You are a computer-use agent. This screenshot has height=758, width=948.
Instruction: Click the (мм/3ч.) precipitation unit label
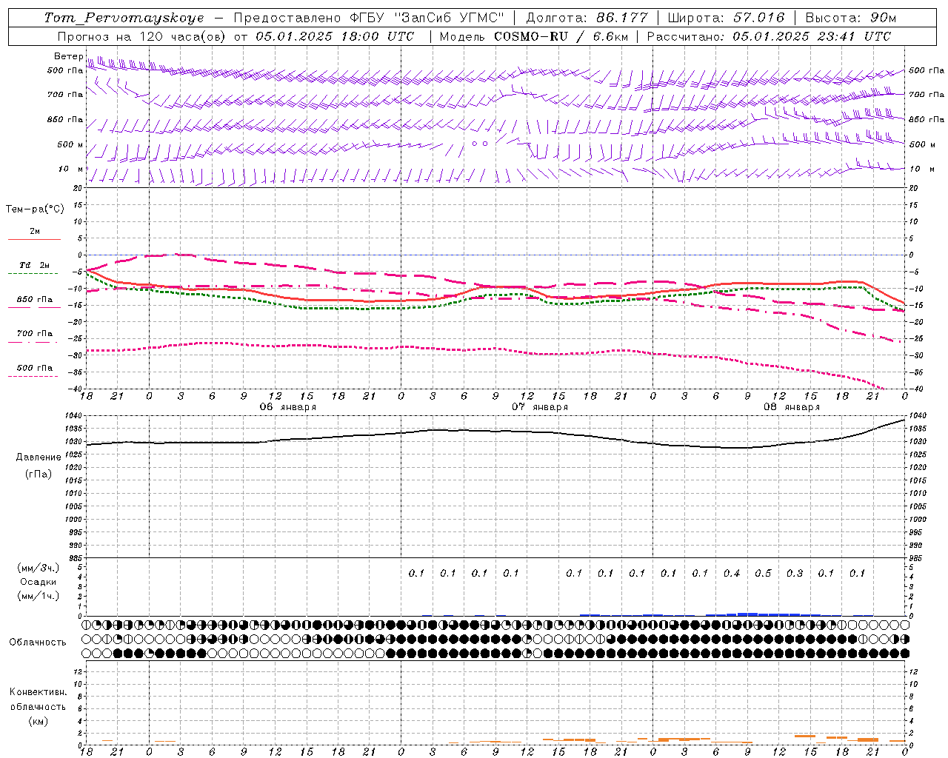point(39,568)
